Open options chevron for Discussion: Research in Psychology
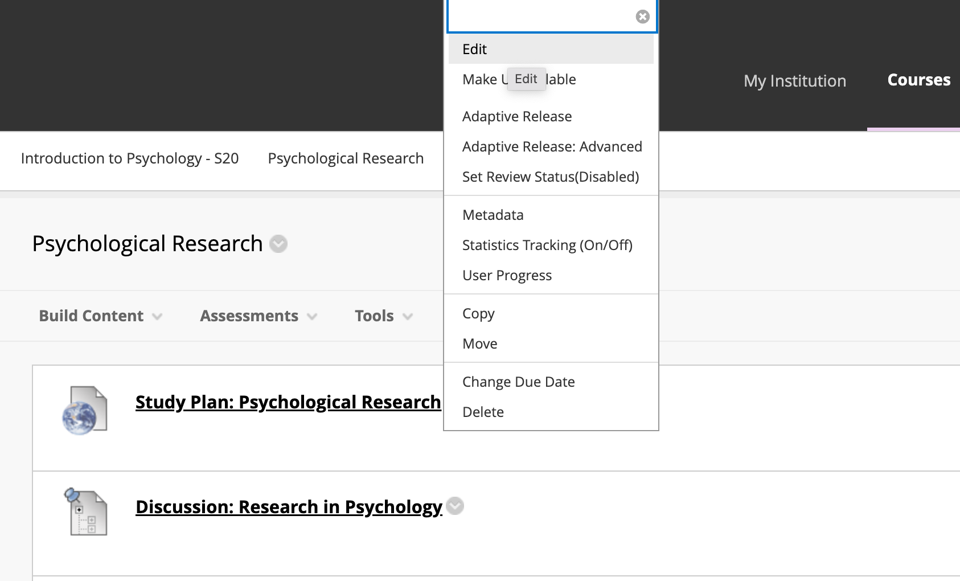 [454, 506]
